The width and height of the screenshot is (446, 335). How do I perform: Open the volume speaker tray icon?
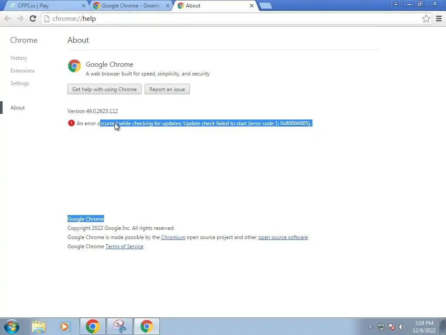pyautogui.click(x=402, y=327)
